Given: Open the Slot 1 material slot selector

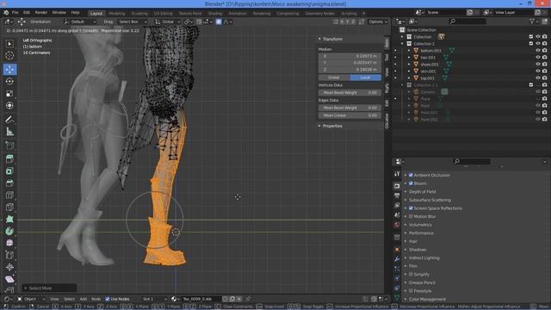Looking at the screenshot, I should coord(154,299).
